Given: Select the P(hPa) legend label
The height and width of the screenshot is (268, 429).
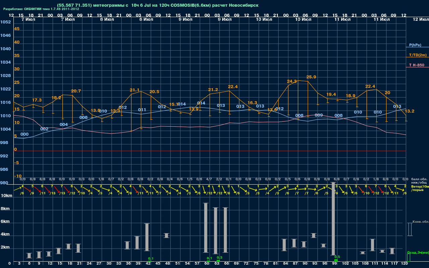Looking at the screenshot, I should tap(415, 45).
